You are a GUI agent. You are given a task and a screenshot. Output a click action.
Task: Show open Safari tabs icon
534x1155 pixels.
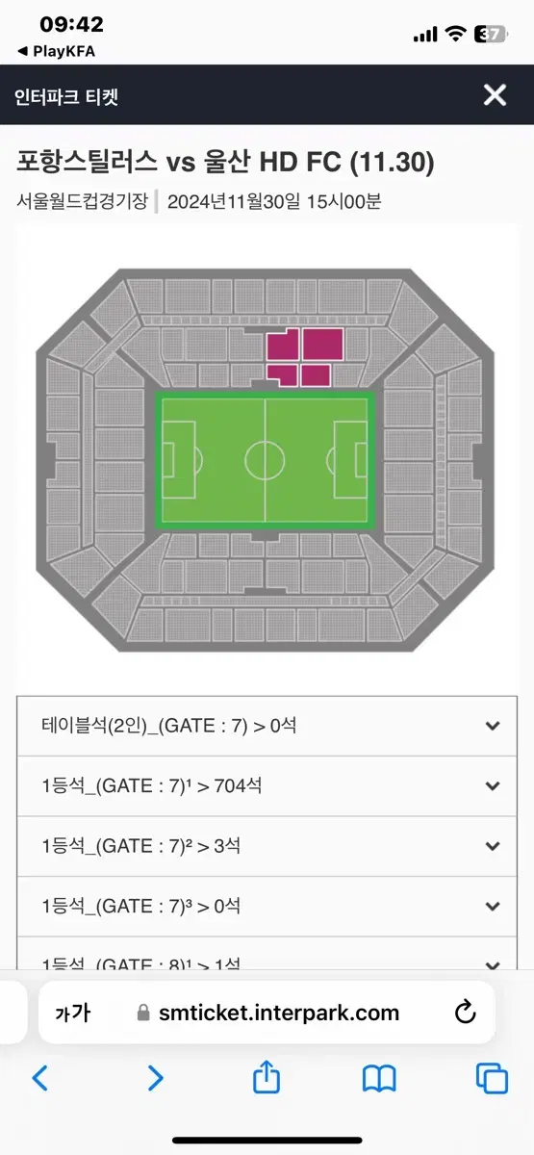(492, 1078)
